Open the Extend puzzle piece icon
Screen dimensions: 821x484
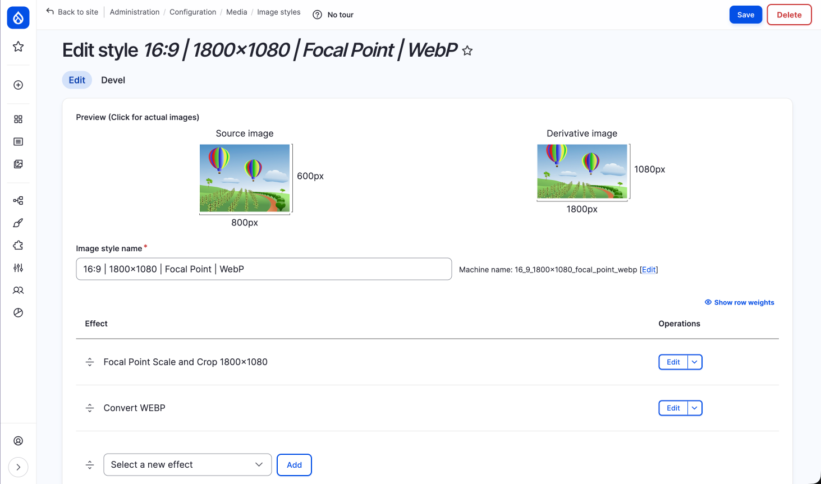(18, 246)
